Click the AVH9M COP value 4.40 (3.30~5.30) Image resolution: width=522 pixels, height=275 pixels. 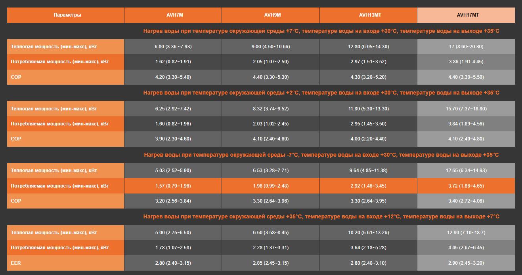pos(271,77)
